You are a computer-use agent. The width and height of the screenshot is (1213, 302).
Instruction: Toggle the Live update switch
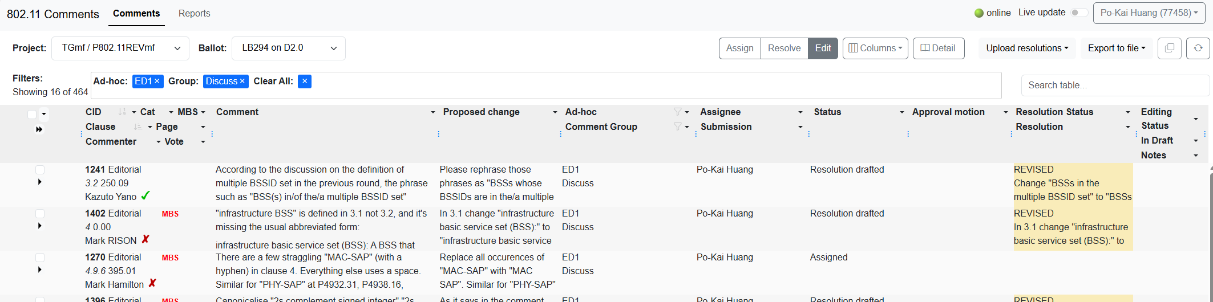click(1078, 13)
